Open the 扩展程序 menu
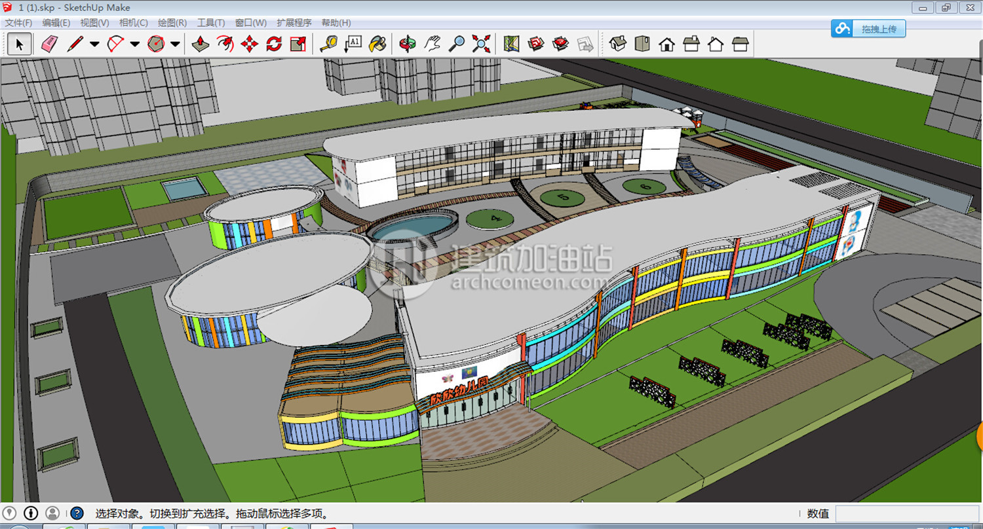This screenshot has width=983, height=529. tap(294, 23)
